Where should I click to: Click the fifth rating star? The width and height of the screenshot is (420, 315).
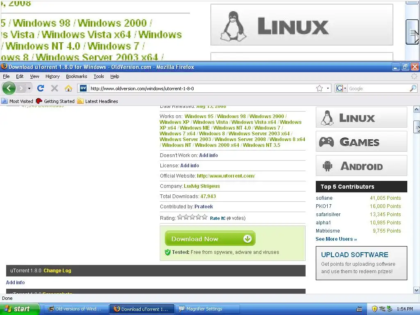point(205,217)
